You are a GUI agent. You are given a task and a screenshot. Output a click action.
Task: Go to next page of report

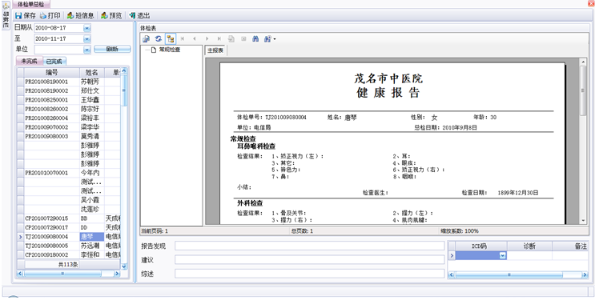coord(207,38)
